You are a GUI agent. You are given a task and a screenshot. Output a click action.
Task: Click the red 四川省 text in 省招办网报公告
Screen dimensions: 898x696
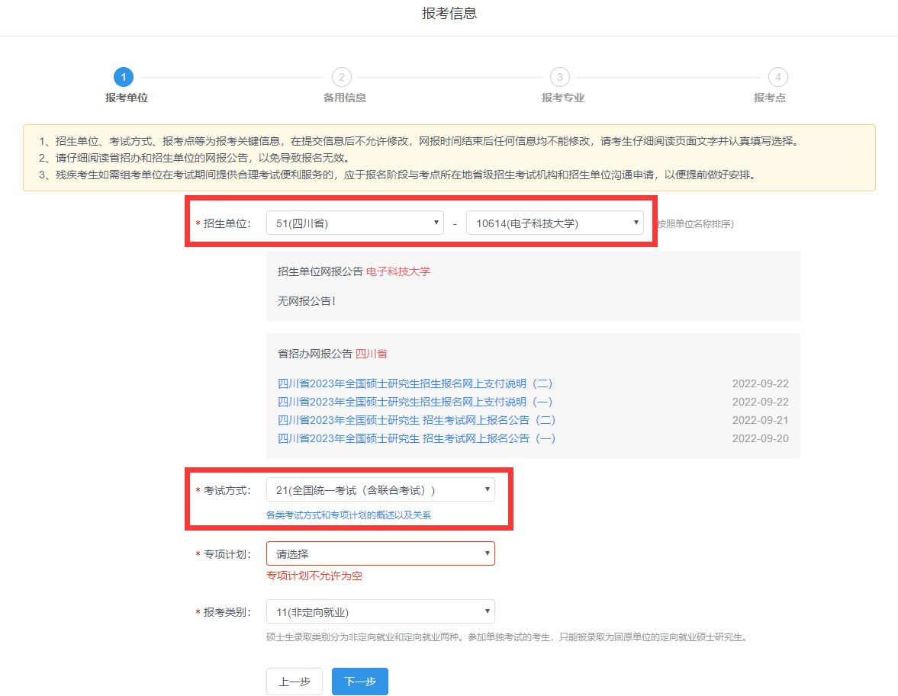[371, 354]
